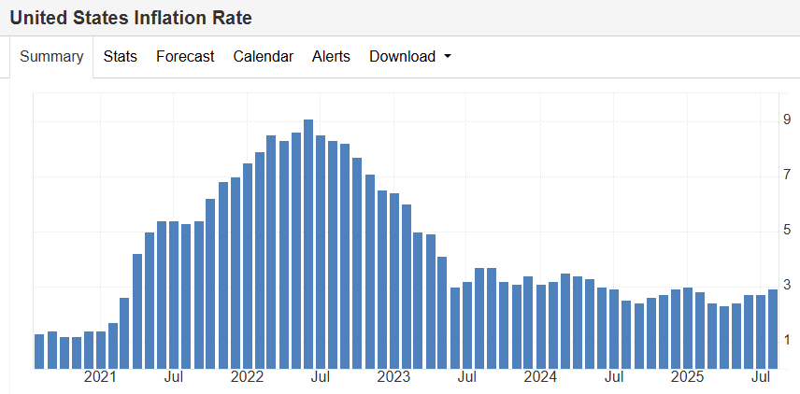Open the Summary tab
This screenshot has height=394, width=800.
51,57
